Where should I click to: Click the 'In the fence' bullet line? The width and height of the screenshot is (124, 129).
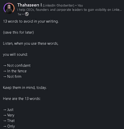tap(15, 71)
